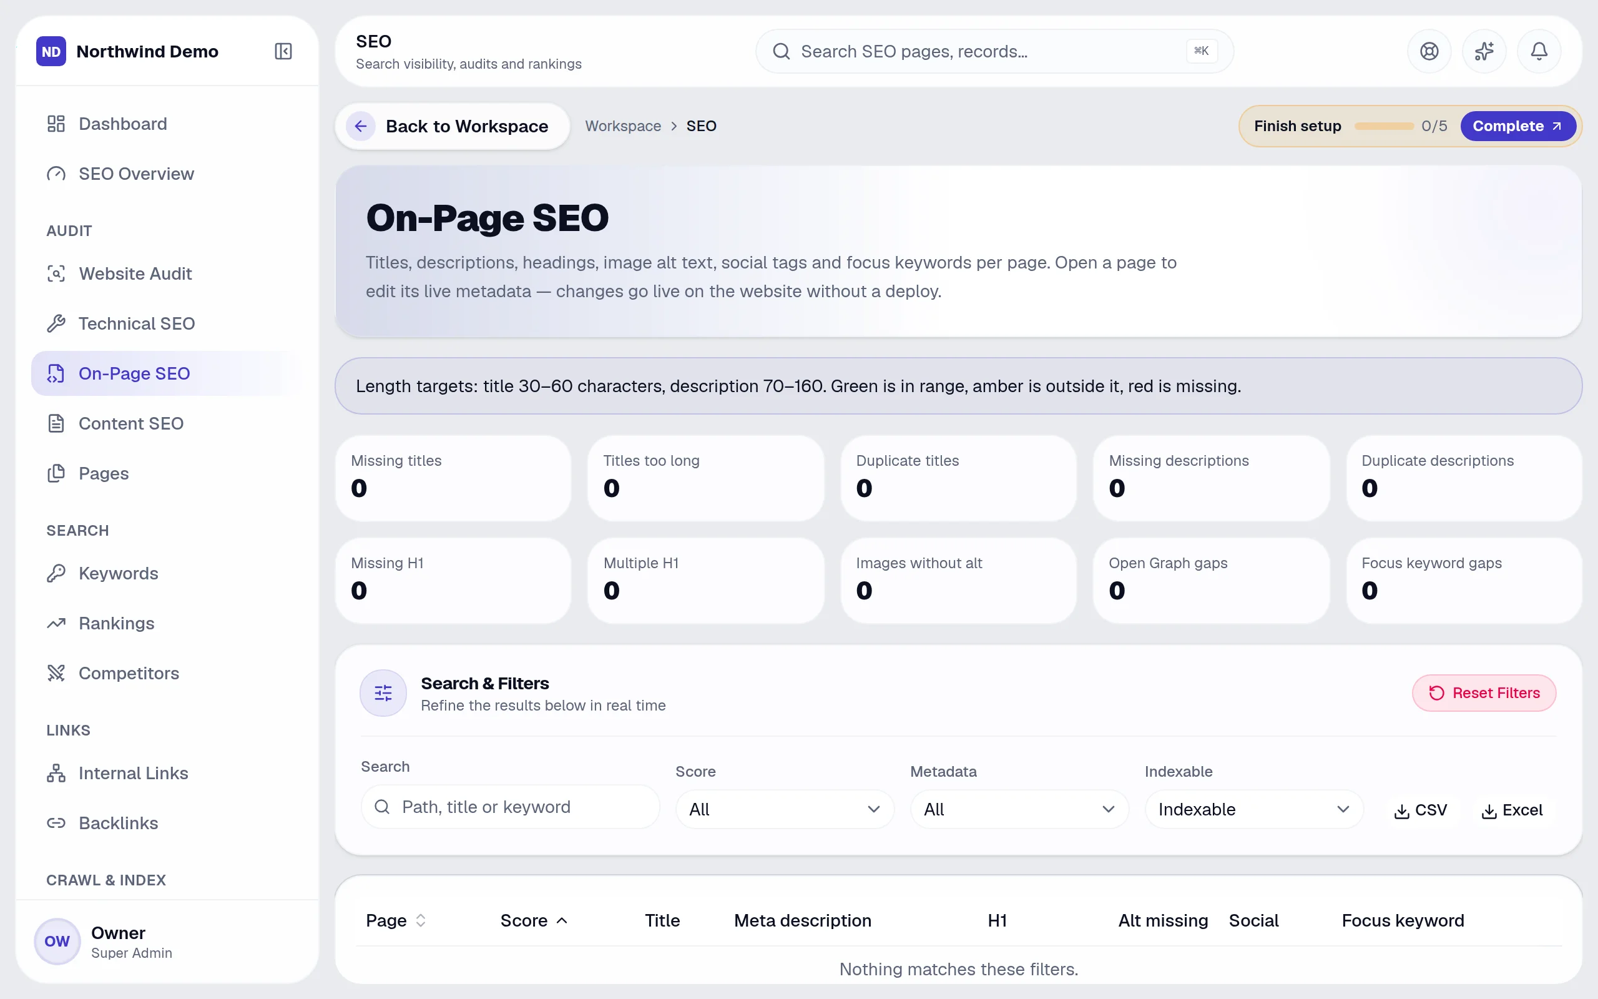This screenshot has width=1598, height=999.
Task: Click the Reset Filters button
Action: [x=1484, y=692]
